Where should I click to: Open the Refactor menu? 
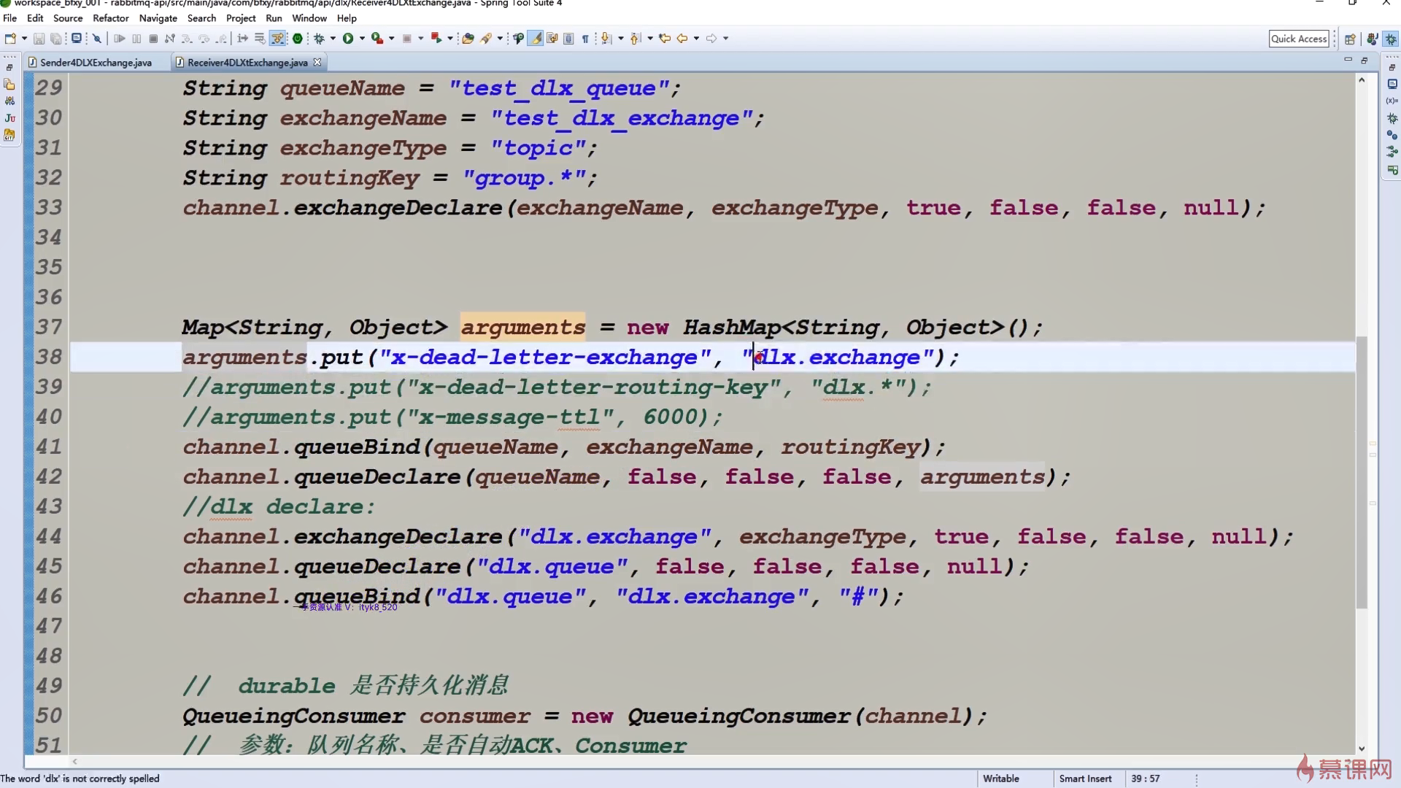point(110,18)
